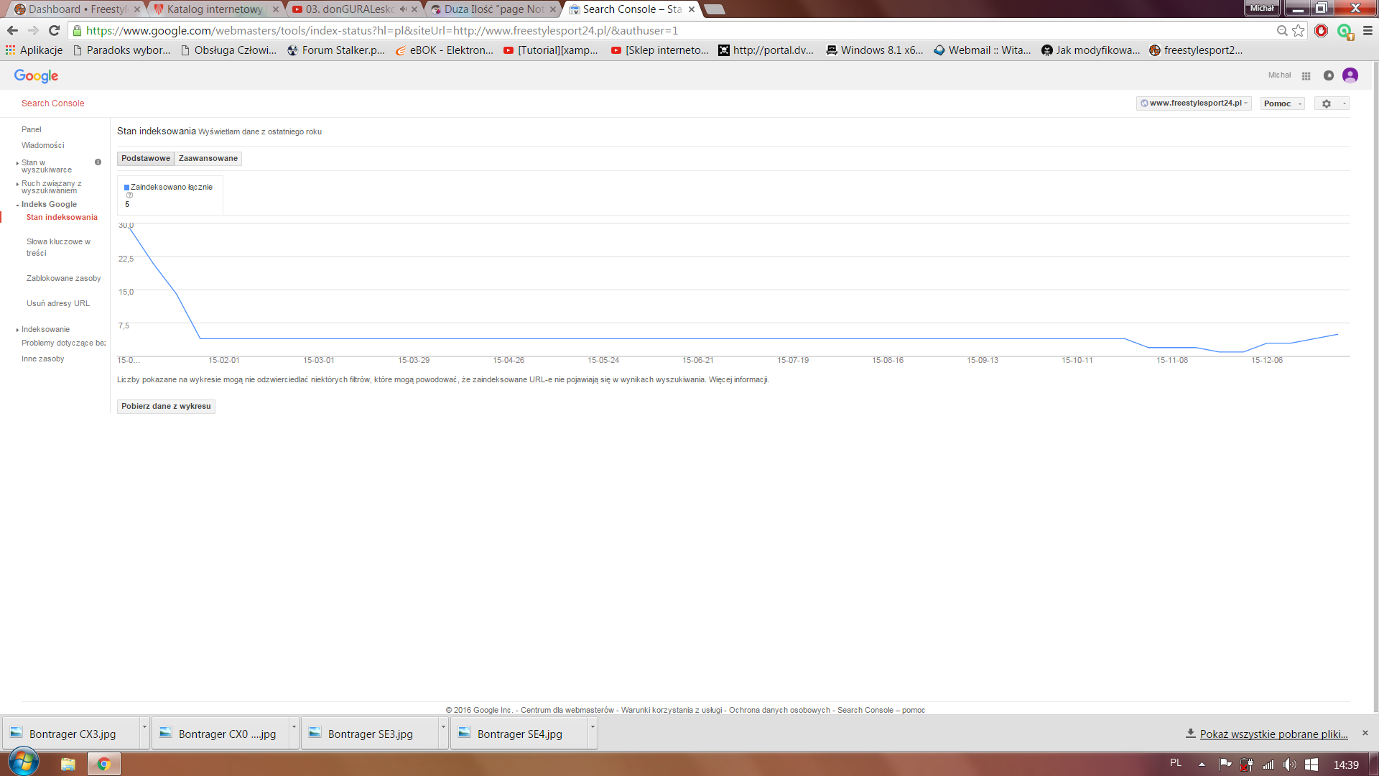The width and height of the screenshot is (1379, 776).
Task: Click the Google notifications bell icon
Action: 1328,75
